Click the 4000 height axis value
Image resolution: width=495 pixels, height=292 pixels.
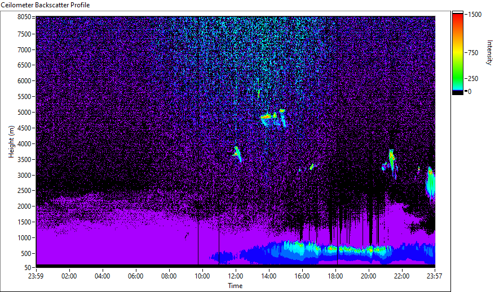point(24,144)
